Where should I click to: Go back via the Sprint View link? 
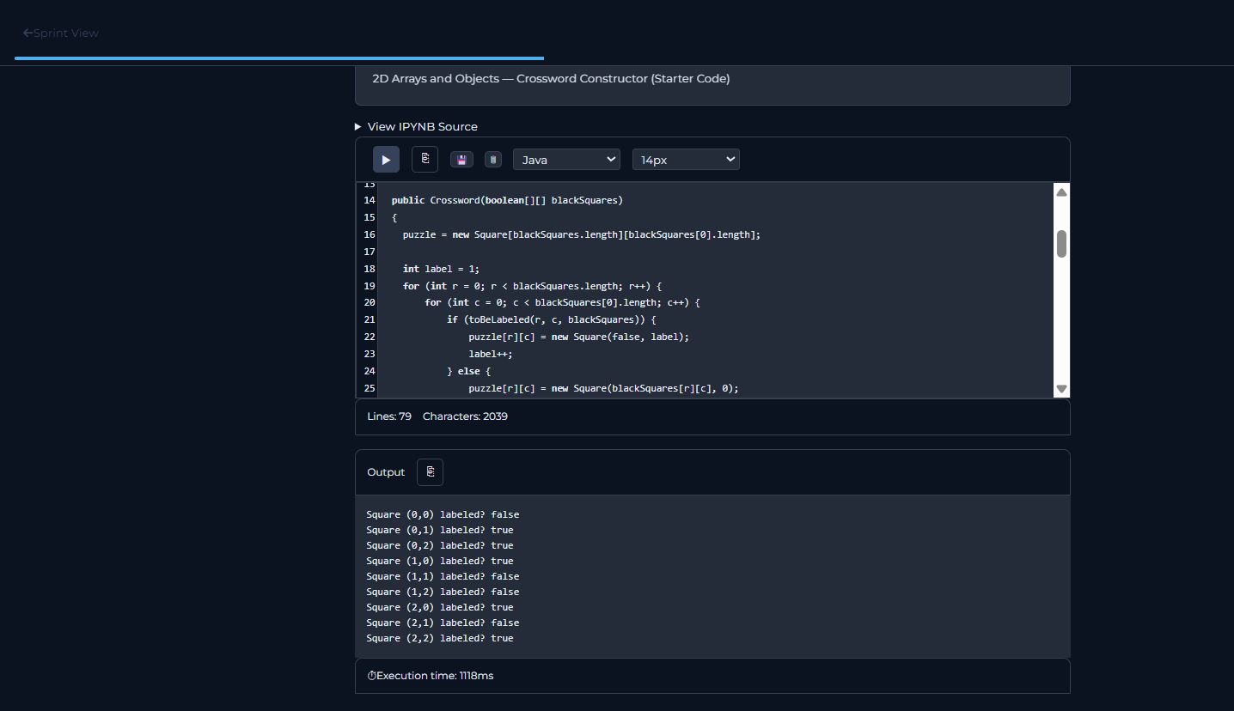click(x=66, y=33)
